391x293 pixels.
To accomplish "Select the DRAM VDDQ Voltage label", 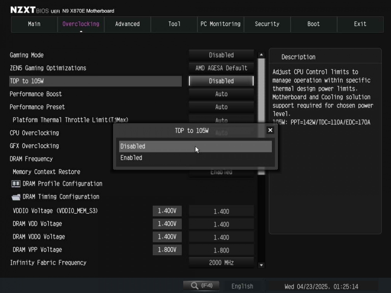I will click(x=39, y=237).
